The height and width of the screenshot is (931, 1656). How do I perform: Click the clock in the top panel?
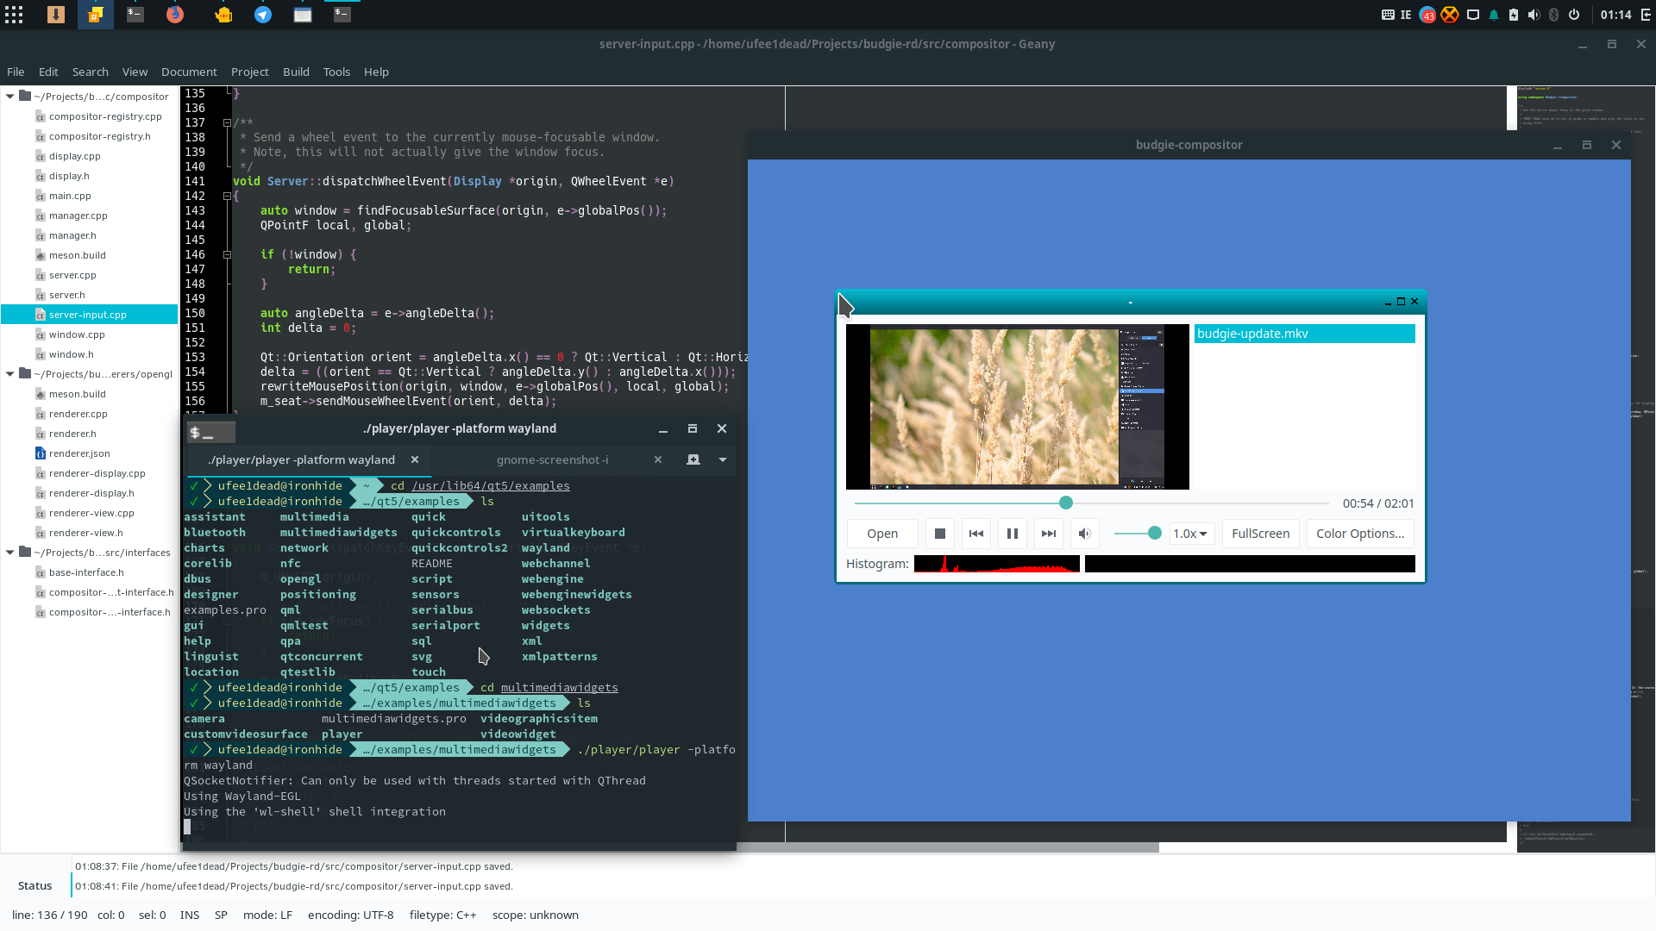pyautogui.click(x=1615, y=15)
